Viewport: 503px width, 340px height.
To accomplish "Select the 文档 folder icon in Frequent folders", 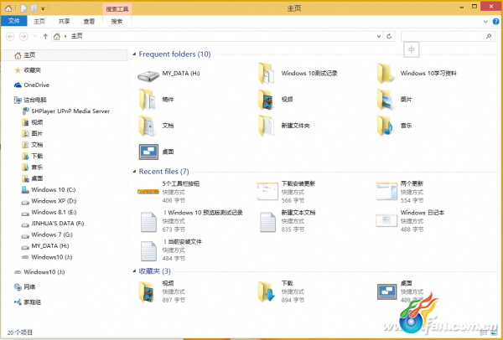I will pos(148,126).
